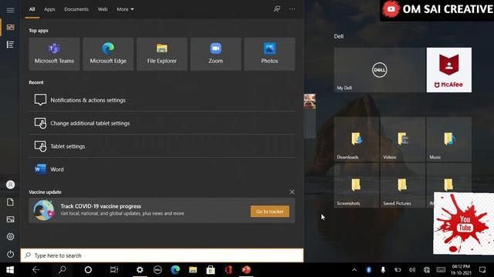Click the Dell tile group header
Viewport: 494px width, 277px height.
click(339, 36)
